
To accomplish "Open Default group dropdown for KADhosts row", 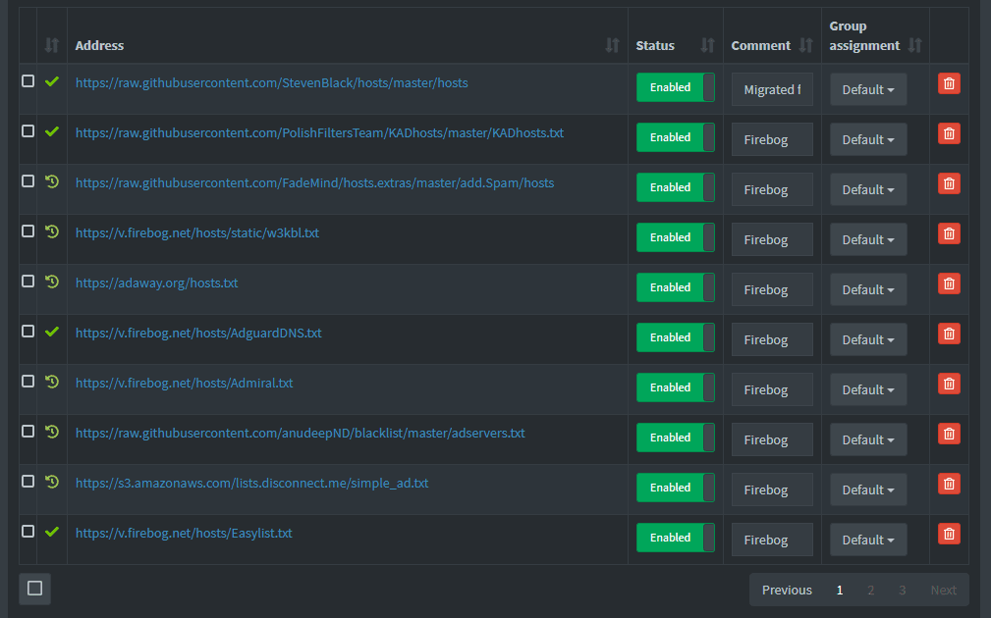I will [x=868, y=139].
